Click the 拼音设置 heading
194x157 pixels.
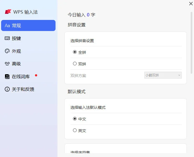pyautogui.click(x=77, y=25)
